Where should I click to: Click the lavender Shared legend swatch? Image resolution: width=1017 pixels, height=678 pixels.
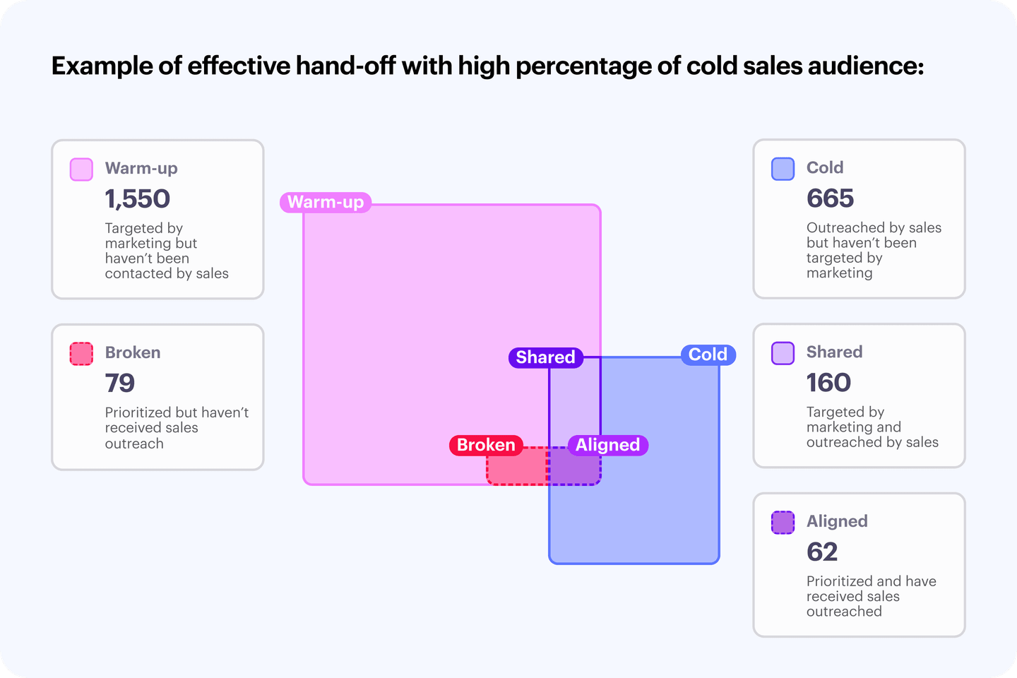(783, 353)
